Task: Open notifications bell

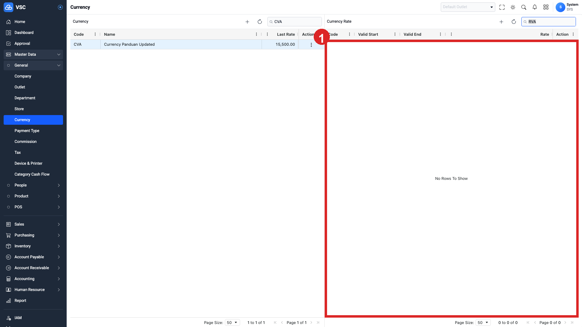Action: (535, 7)
